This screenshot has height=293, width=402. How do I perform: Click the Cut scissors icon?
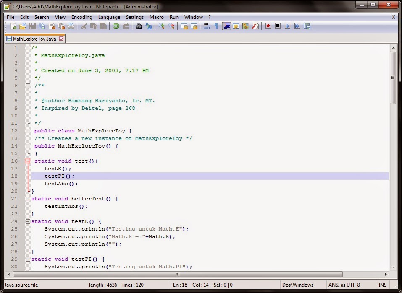click(84, 26)
